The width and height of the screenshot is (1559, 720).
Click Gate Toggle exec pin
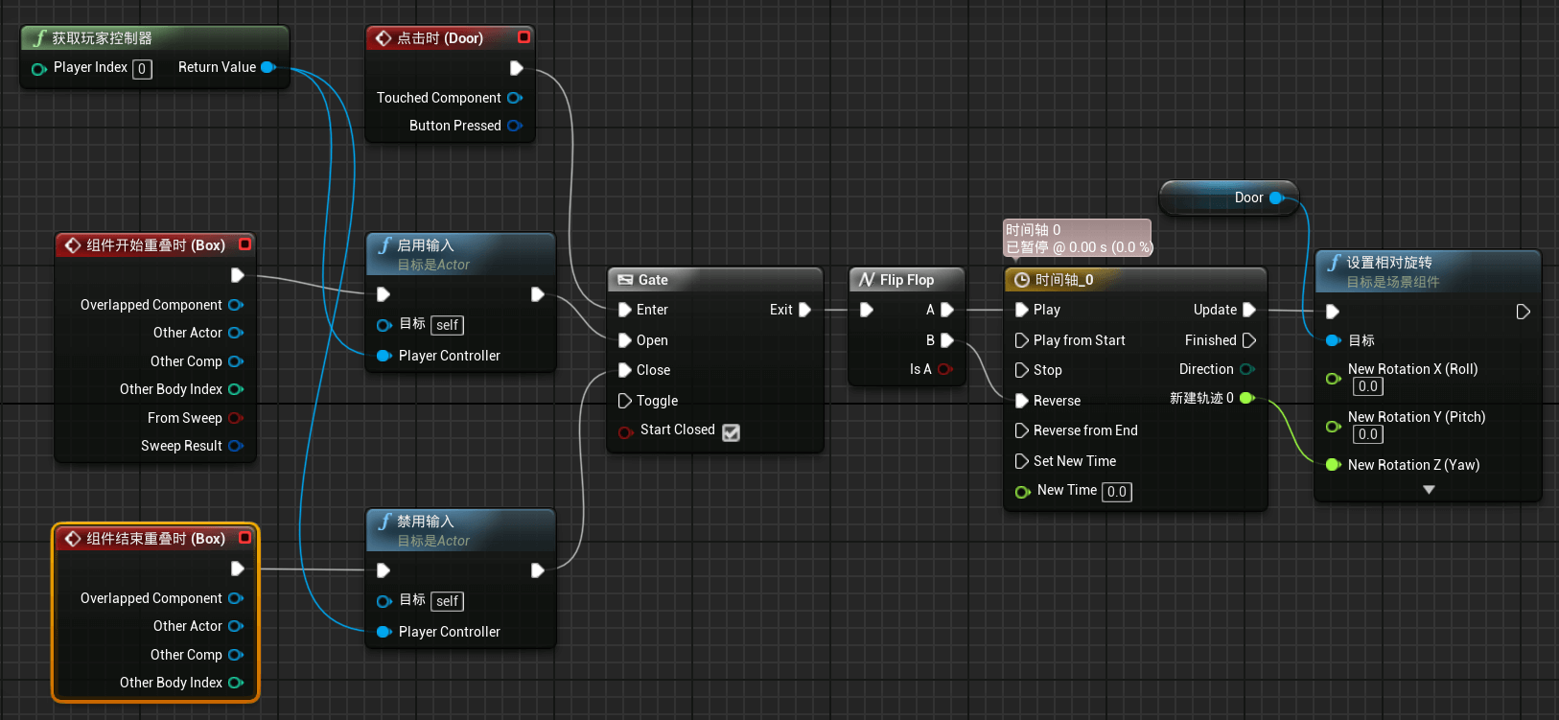[x=625, y=401]
